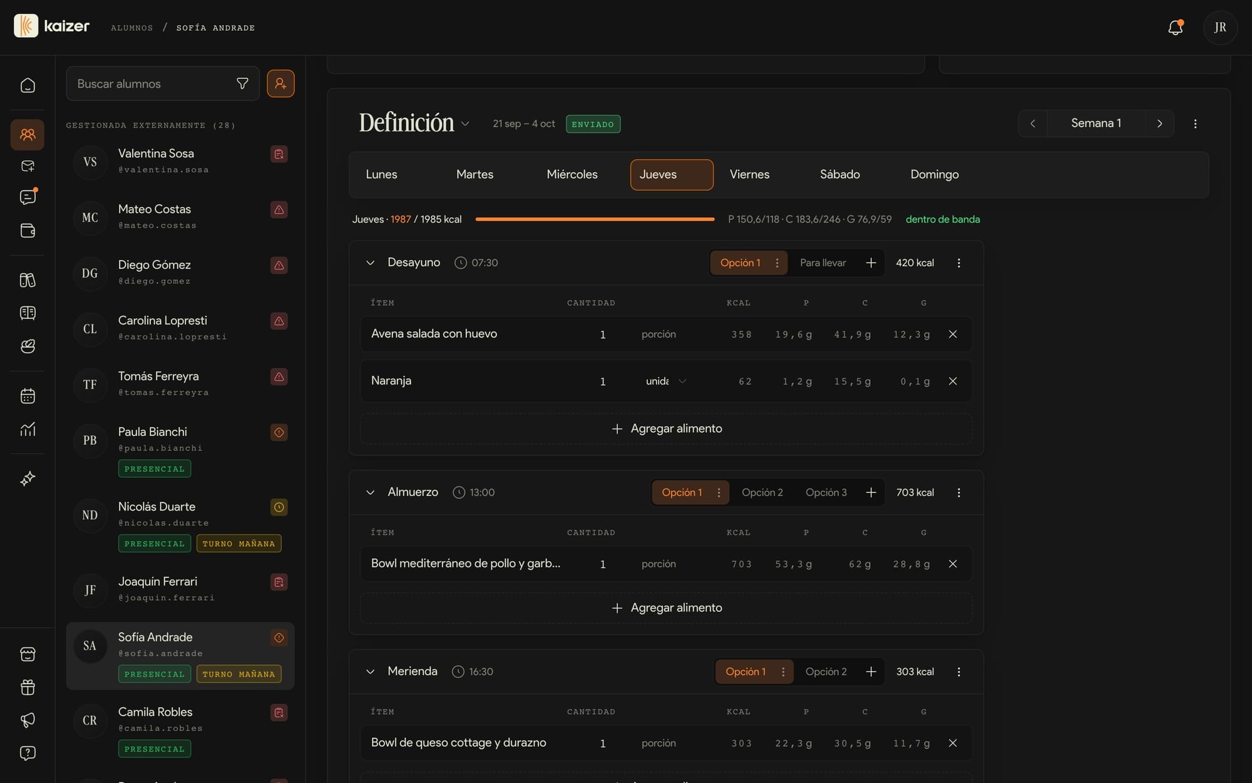Add a new option to Almuerzo
1252x783 pixels.
point(871,492)
